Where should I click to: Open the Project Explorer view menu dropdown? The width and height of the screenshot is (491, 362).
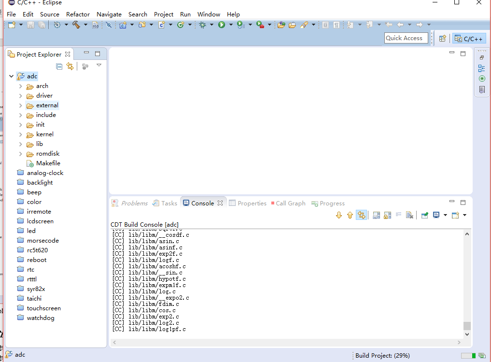pos(99,65)
